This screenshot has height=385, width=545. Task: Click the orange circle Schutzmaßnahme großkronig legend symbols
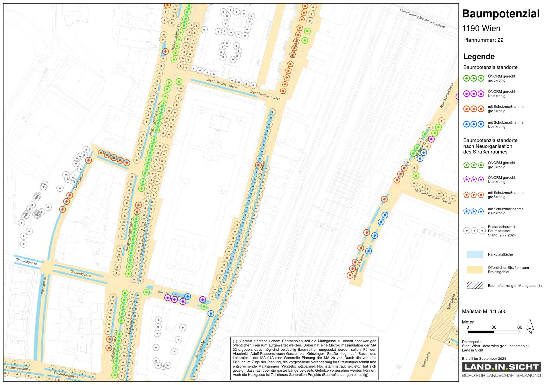474,109
